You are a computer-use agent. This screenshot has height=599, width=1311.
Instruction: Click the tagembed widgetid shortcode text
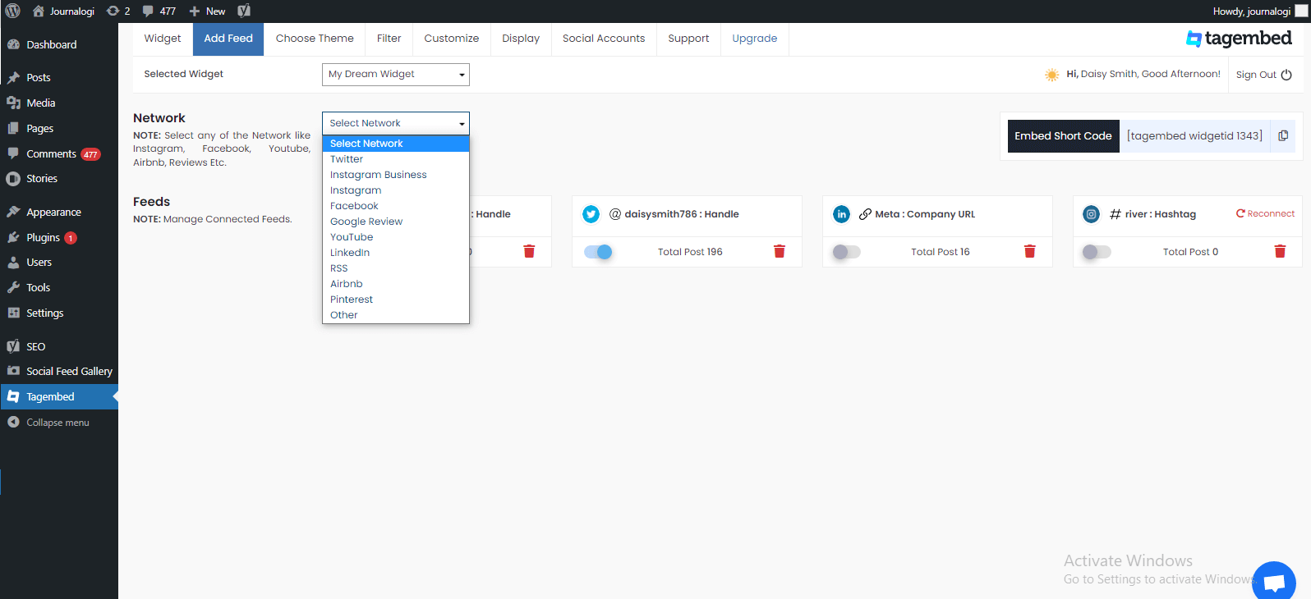pyautogui.click(x=1194, y=136)
